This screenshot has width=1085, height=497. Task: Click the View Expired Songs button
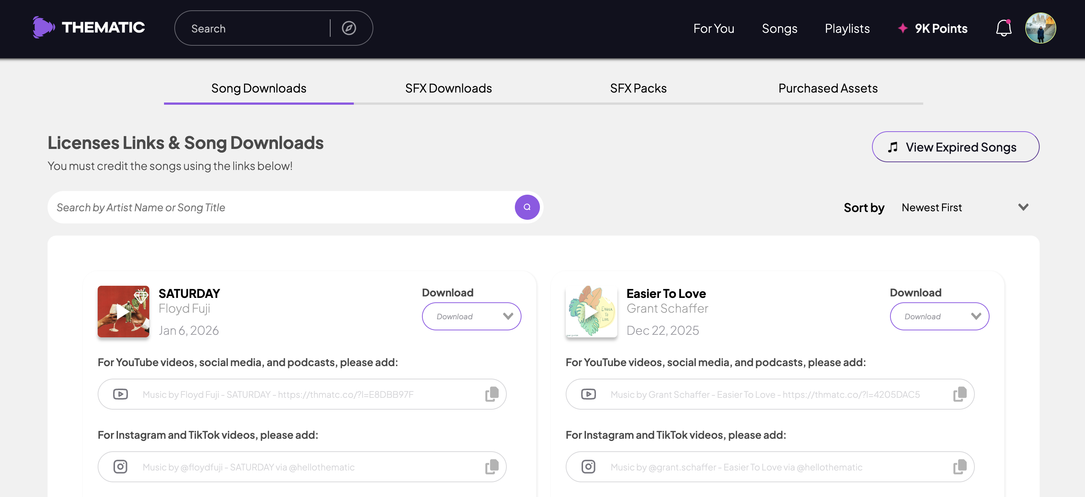(955, 147)
